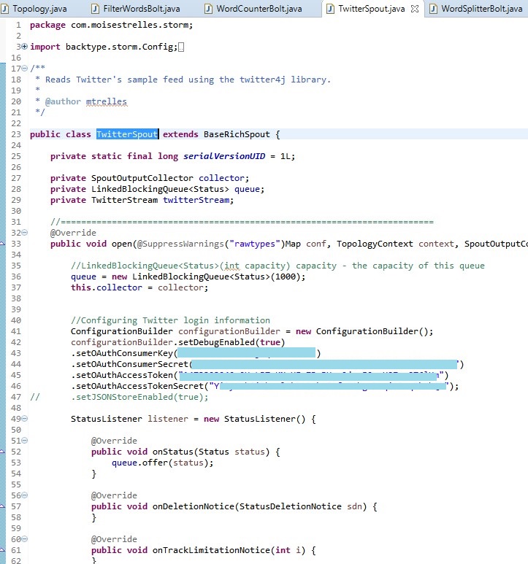Click the override marker beside line 52

2,452
